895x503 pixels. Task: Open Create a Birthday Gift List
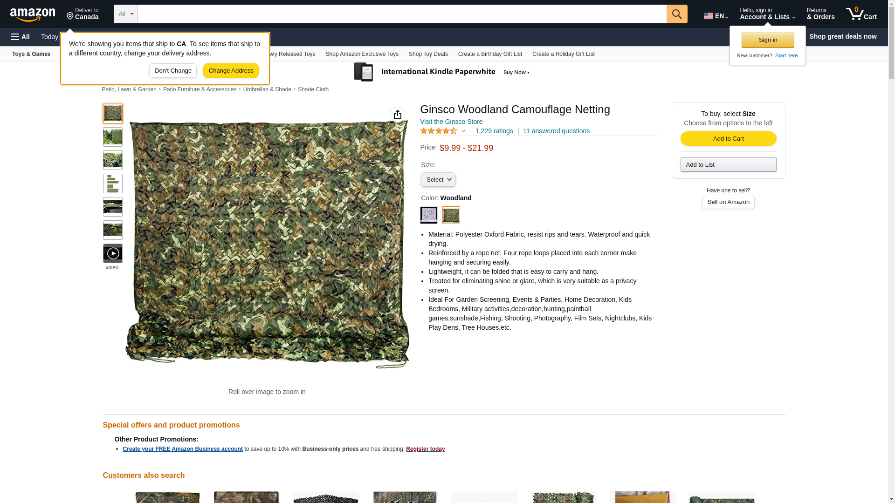coord(489,54)
